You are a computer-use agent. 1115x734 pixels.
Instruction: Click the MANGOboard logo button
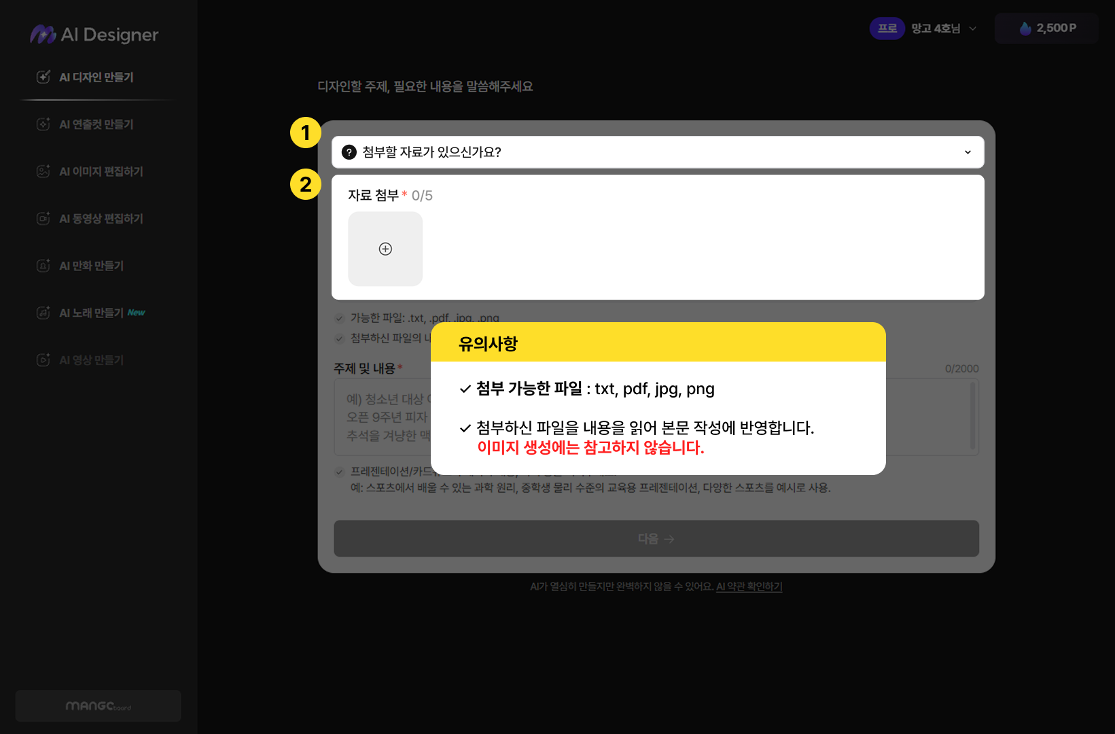click(99, 706)
